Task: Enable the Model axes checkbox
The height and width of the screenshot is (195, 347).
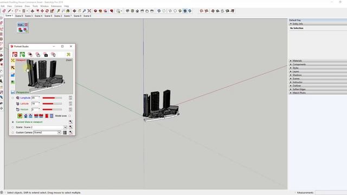Action: [x=70, y=116]
